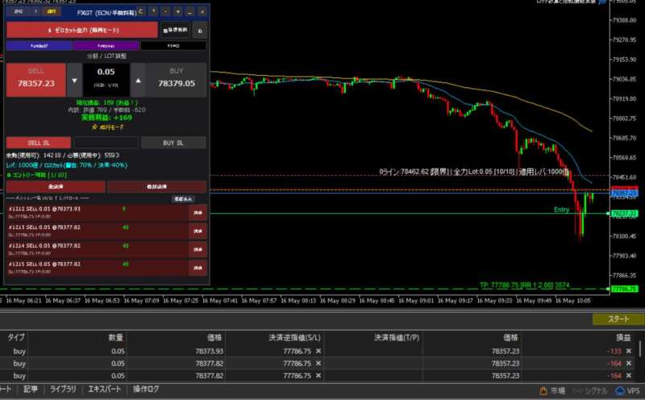
Task: Remove S/L 77786.75 on the 78373.93 order row
Action: pos(318,351)
